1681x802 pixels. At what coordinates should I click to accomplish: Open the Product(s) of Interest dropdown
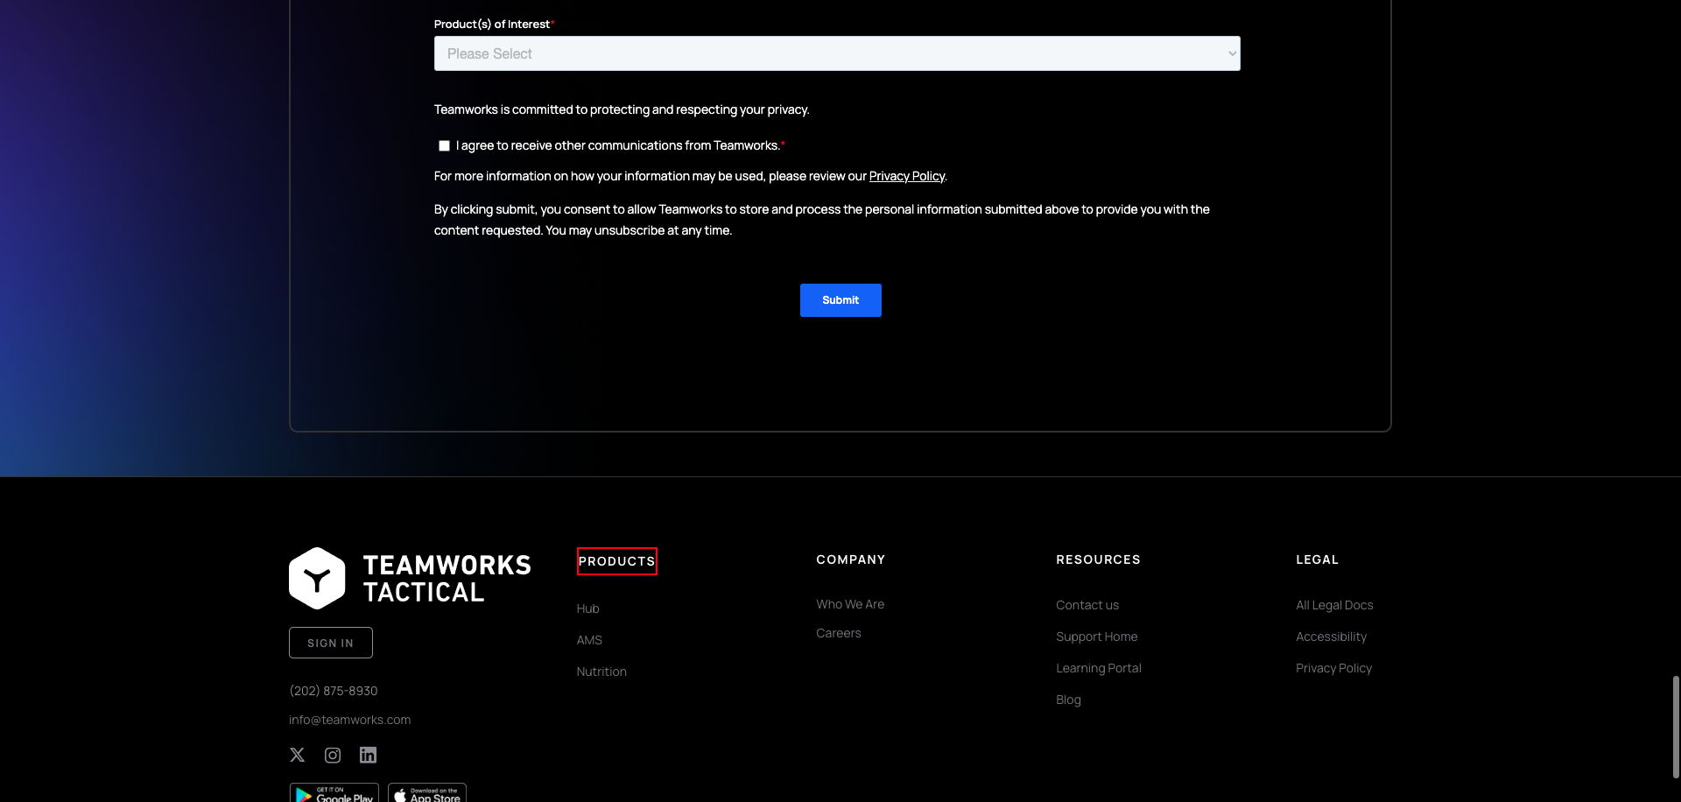(x=837, y=53)
